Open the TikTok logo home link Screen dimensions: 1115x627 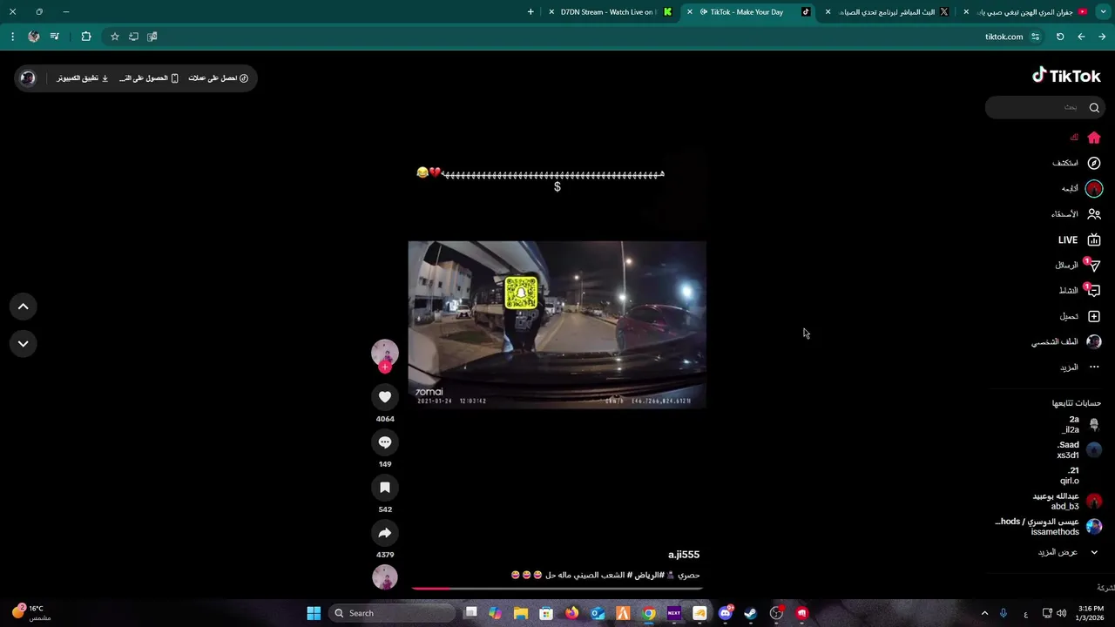click(x=1066, y=76)
